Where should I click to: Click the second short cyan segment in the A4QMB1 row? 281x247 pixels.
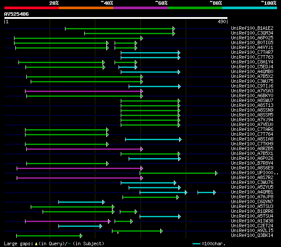coord(207,193)
